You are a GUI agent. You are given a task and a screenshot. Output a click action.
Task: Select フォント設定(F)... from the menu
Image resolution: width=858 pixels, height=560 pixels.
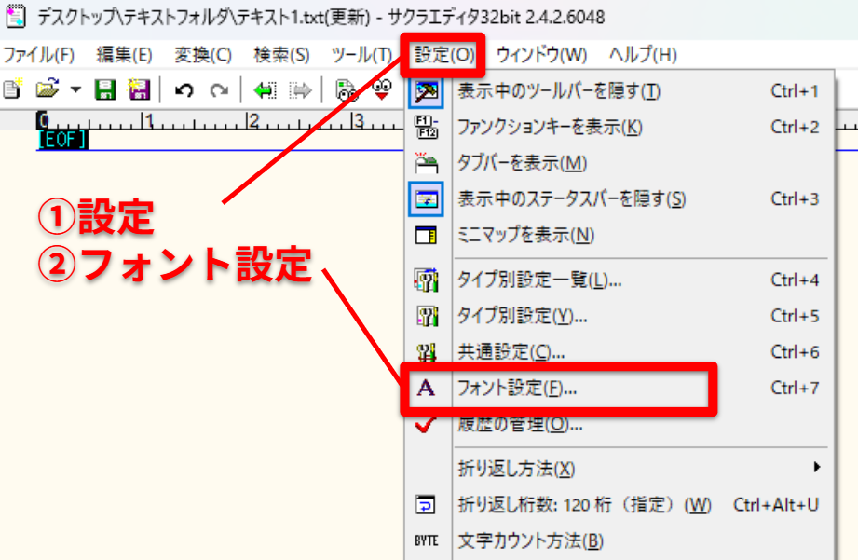click(517, 389)
